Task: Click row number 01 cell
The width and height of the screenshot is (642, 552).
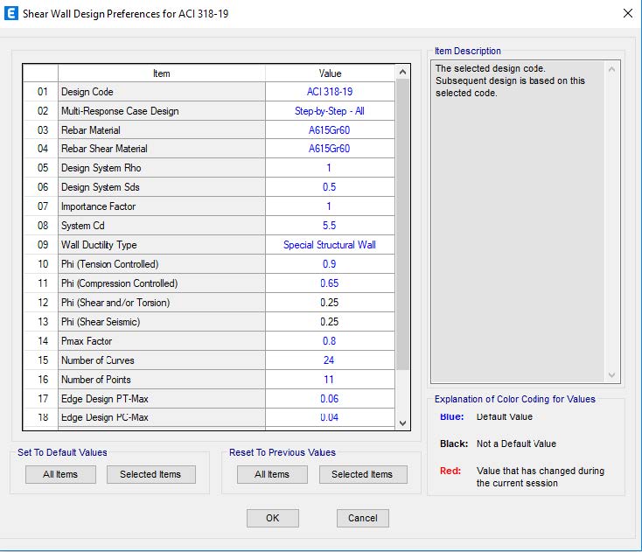Action: tap(41, 92)
